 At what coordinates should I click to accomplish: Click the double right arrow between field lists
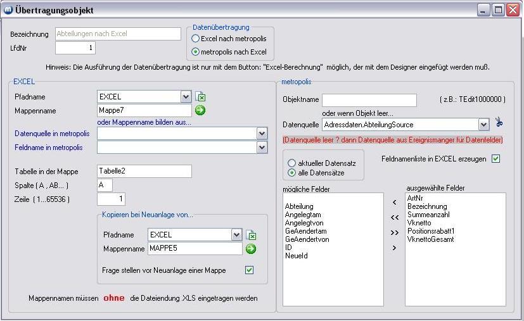tap(395, 232)
